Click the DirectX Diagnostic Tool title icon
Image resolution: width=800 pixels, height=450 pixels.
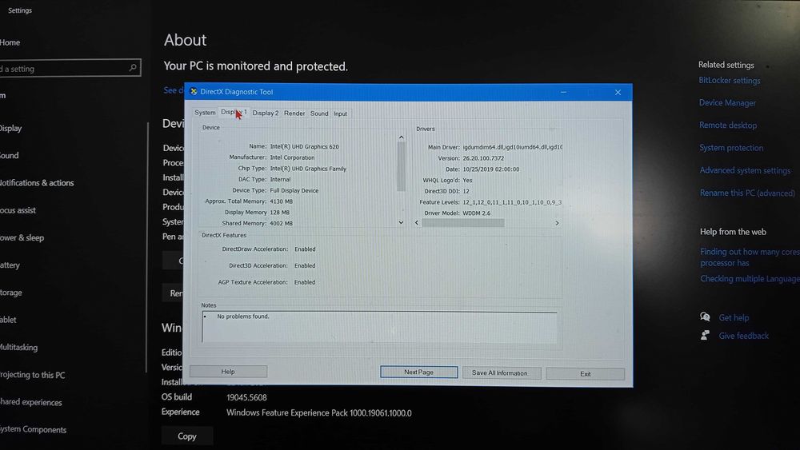pos(194,91)
